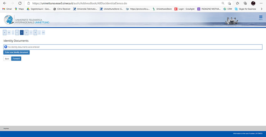Click the zoom magnifier icon in address bar
266x137 pixels.
pos(223,3)
